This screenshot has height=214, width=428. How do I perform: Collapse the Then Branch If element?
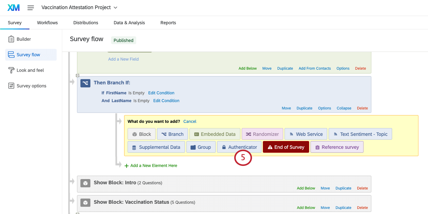coord(344,108)
